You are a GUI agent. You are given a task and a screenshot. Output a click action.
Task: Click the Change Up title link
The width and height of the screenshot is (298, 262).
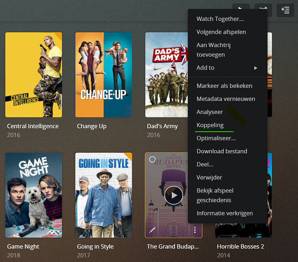pyautogui.click(x=92, y=126)
